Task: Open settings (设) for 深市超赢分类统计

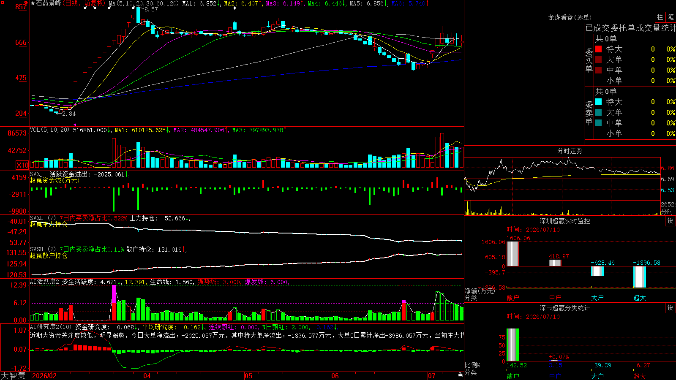Action: click(671, 308)
